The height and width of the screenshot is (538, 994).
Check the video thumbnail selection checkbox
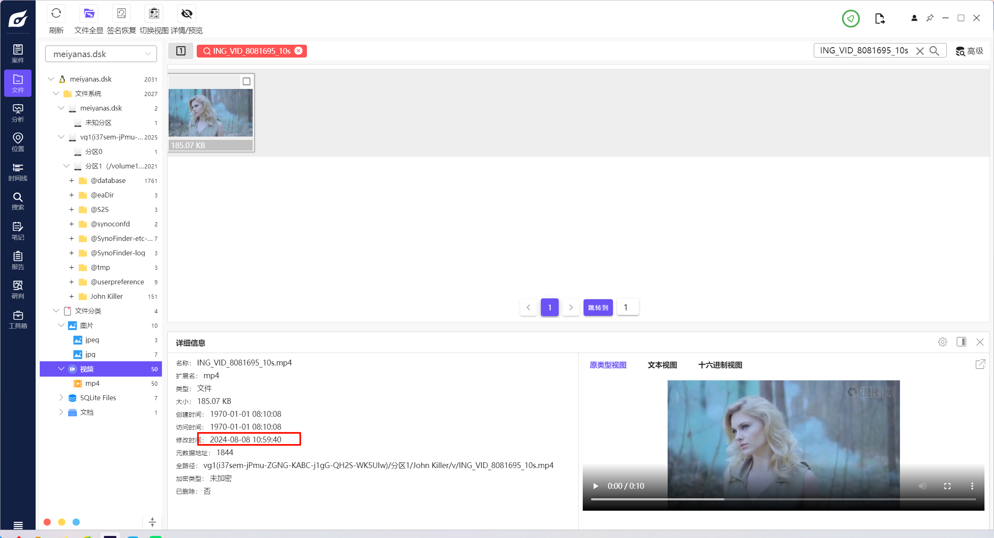click(246, 82)
